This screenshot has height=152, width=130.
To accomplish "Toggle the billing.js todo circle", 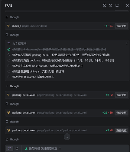I will pos(9,71).
